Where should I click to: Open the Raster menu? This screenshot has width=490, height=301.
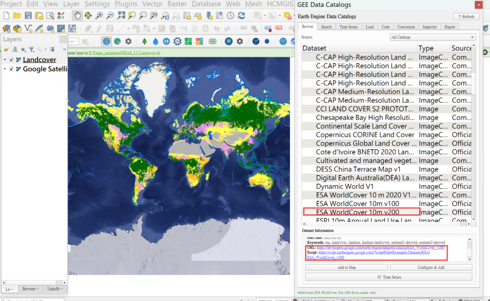[177, 4]
